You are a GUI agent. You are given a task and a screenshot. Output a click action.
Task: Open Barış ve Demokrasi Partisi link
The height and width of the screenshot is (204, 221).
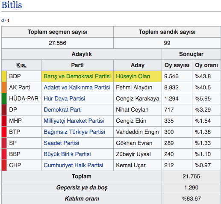tap(77, 76)
